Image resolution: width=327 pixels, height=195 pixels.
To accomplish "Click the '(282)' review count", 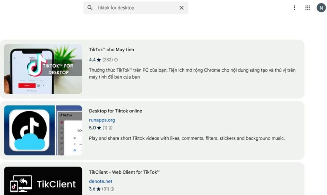I will (108, 60).
